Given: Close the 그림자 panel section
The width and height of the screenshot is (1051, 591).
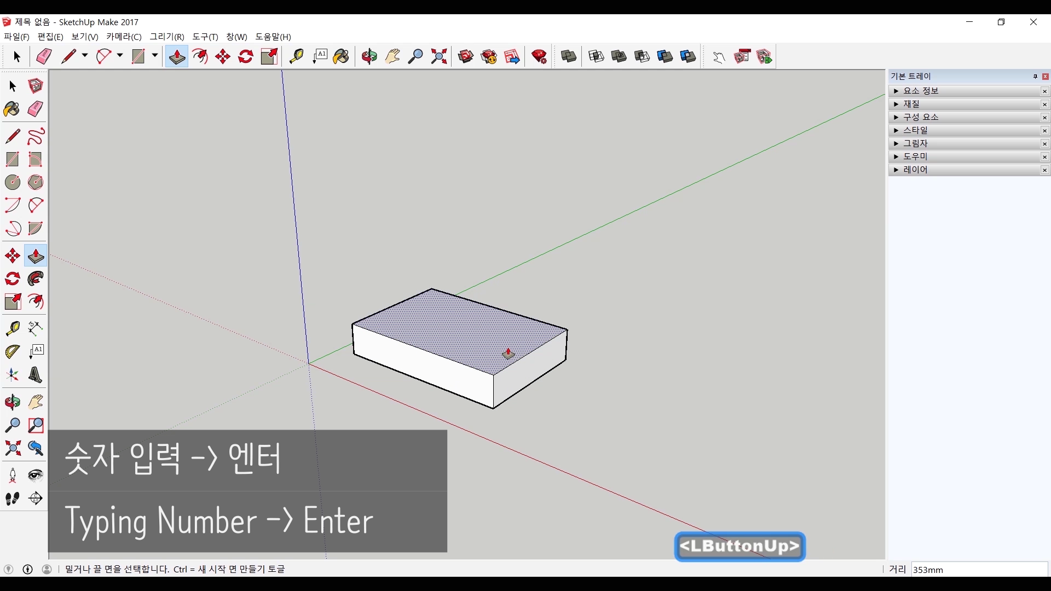Looking at the screenshot, I should [1044, 144].
